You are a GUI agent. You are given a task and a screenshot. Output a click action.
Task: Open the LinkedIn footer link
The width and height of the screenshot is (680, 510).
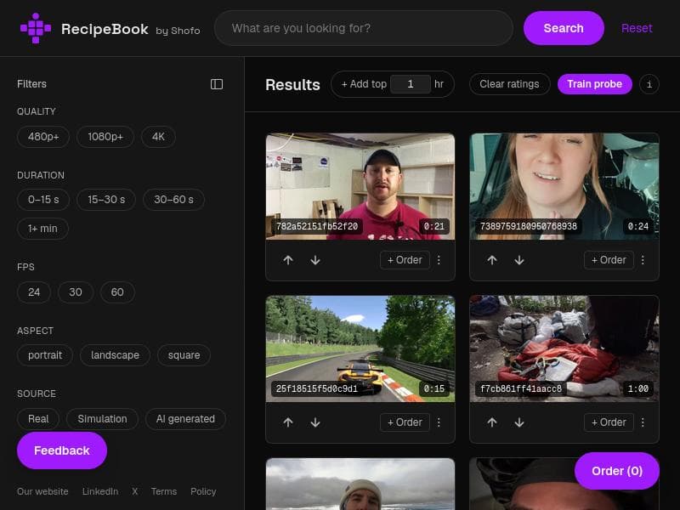tap(100, 491)
